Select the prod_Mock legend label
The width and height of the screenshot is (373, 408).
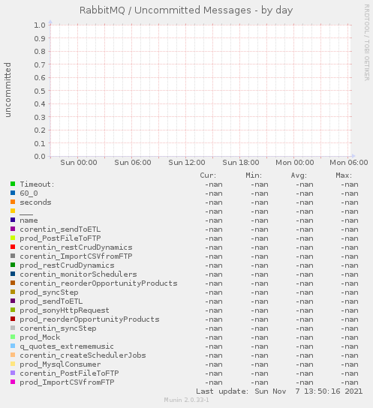tap(40, 337)
